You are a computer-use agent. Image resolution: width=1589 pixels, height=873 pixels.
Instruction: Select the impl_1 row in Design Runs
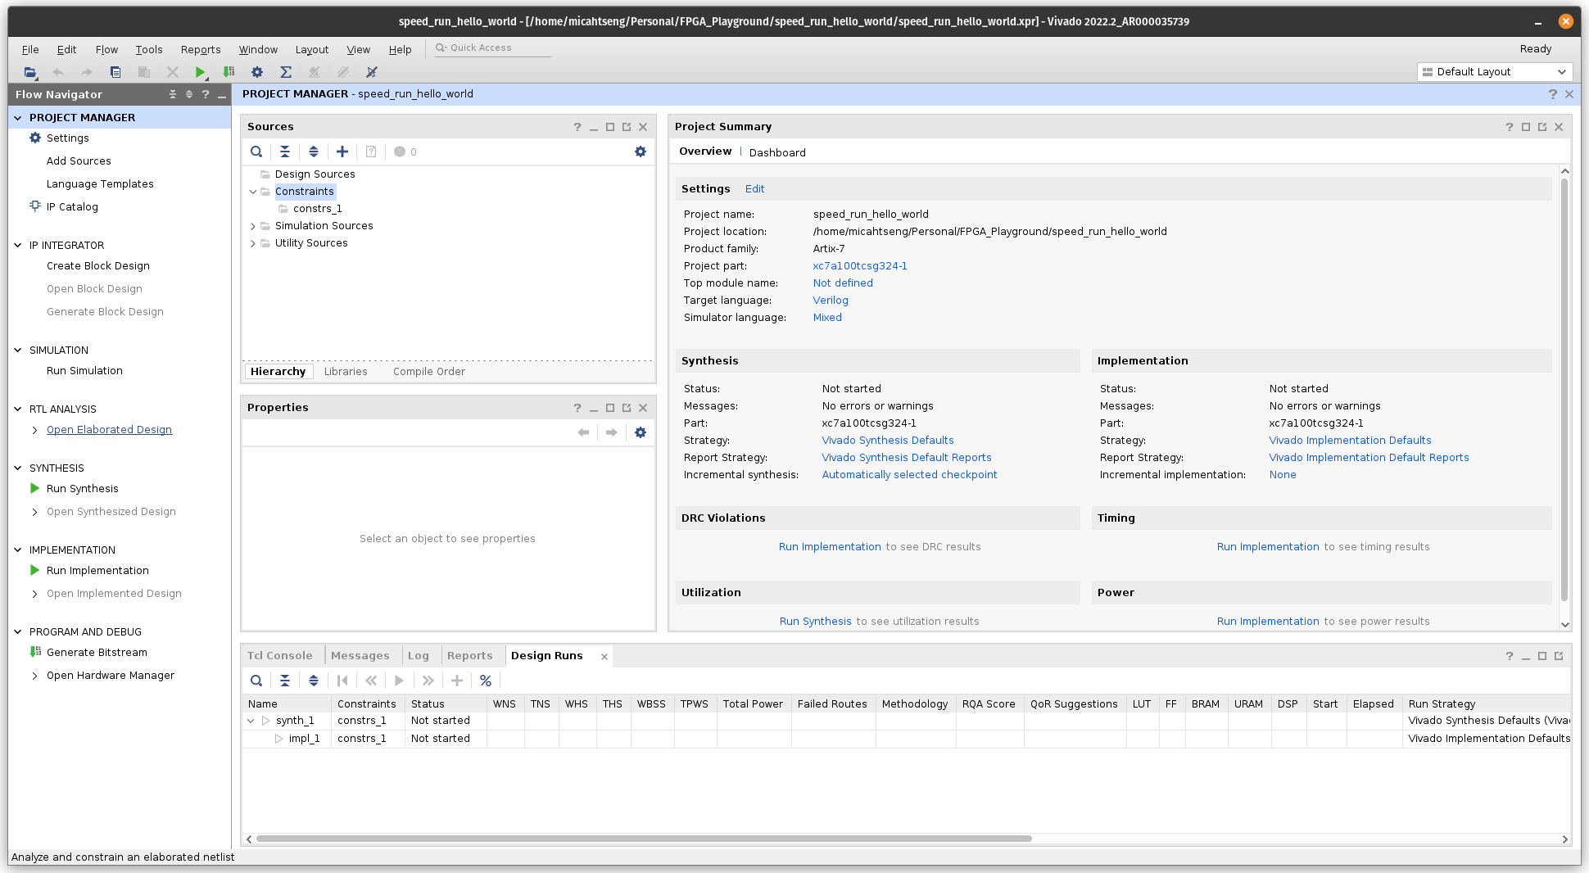click(906, 739)
